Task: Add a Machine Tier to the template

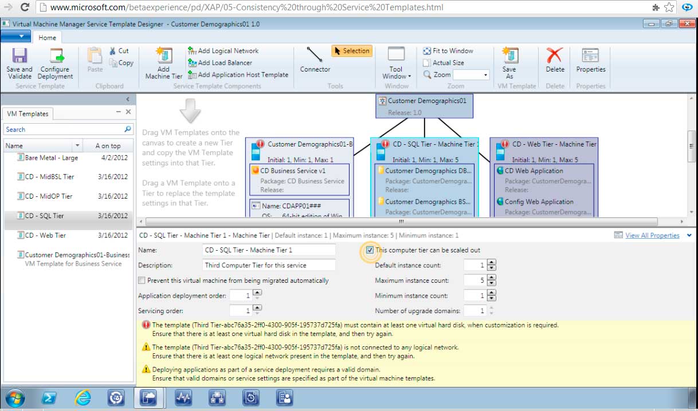Action: [164, 63]
